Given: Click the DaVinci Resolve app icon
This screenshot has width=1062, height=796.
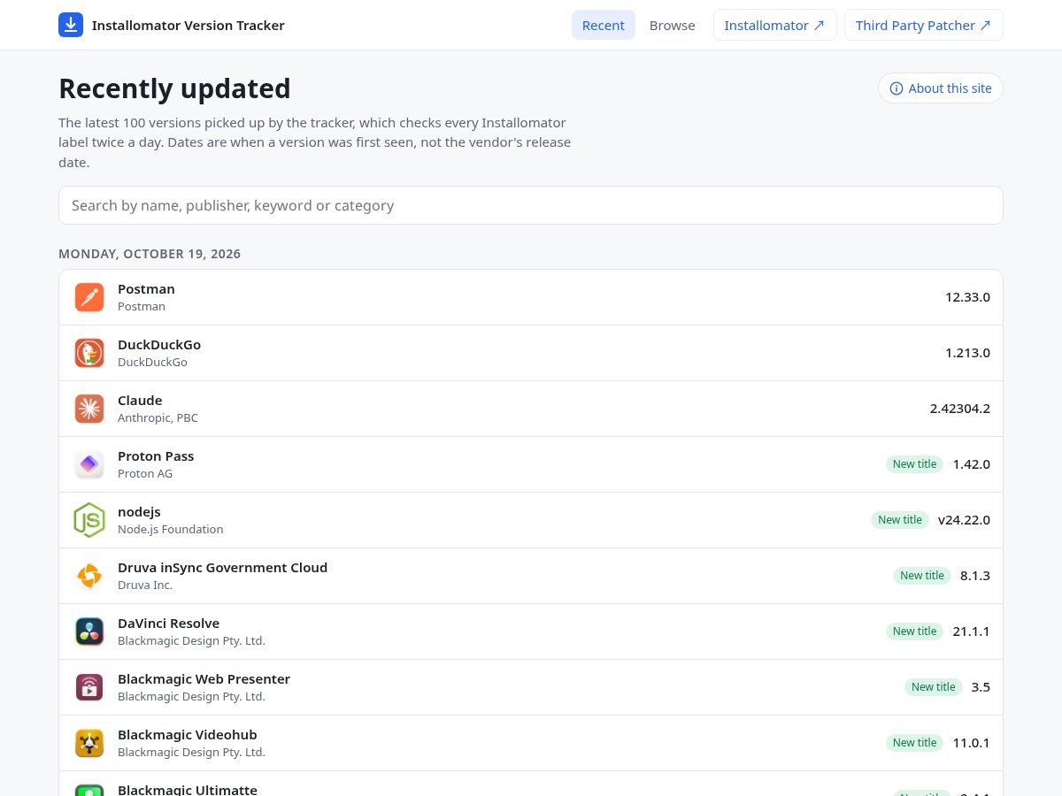Looking at the screenshot, I should (x=89, y=631).
